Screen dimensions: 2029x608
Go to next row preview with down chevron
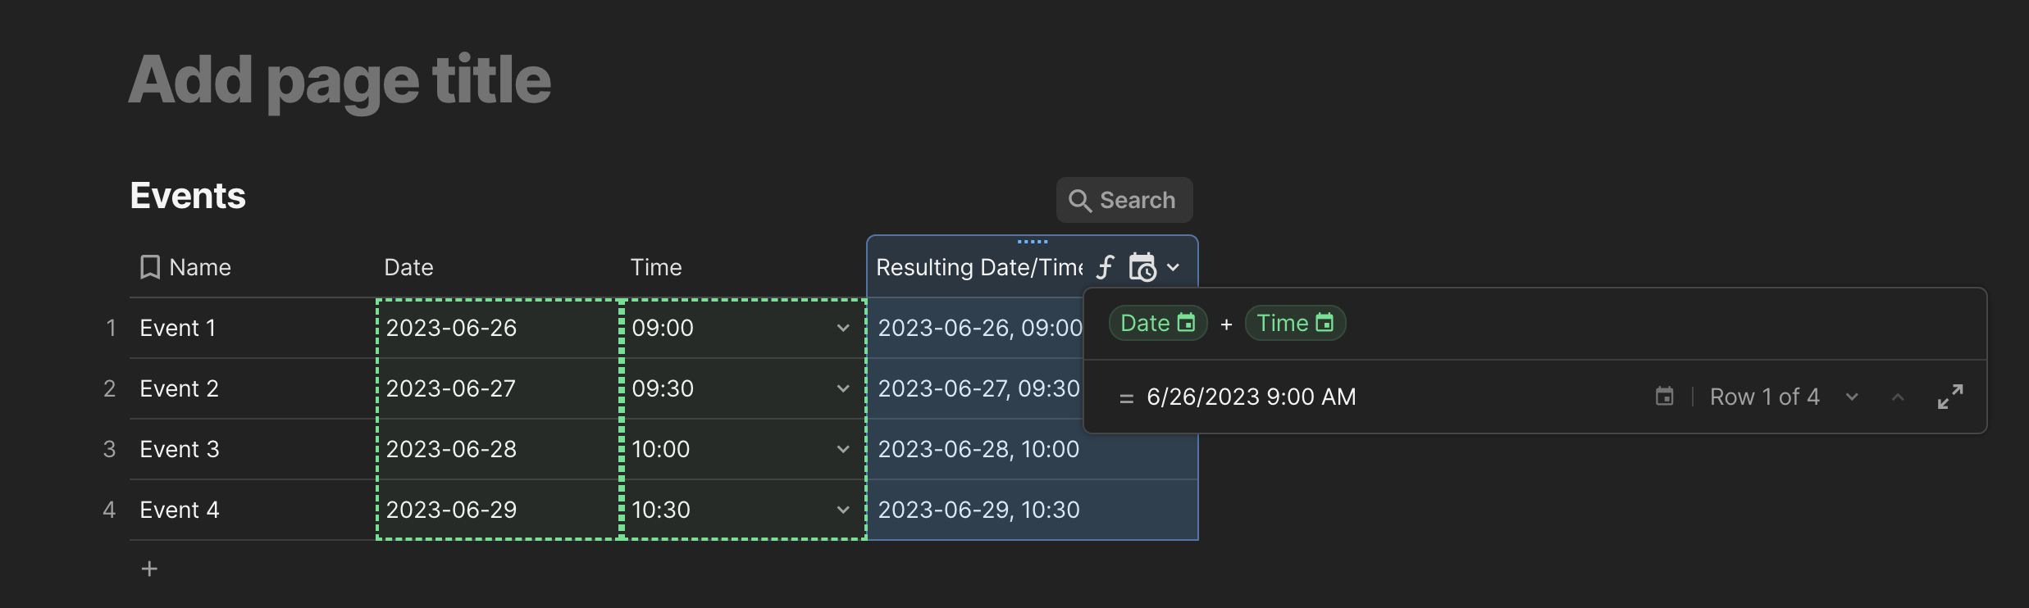[1852, 397]
